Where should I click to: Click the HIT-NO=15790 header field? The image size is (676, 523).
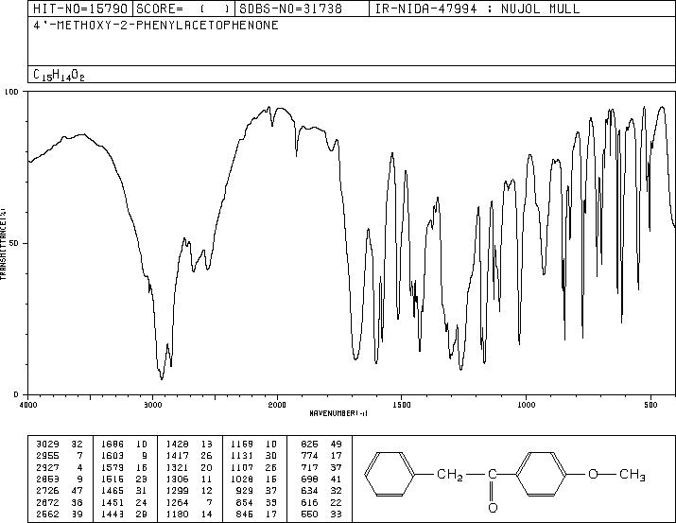(80, 9)
